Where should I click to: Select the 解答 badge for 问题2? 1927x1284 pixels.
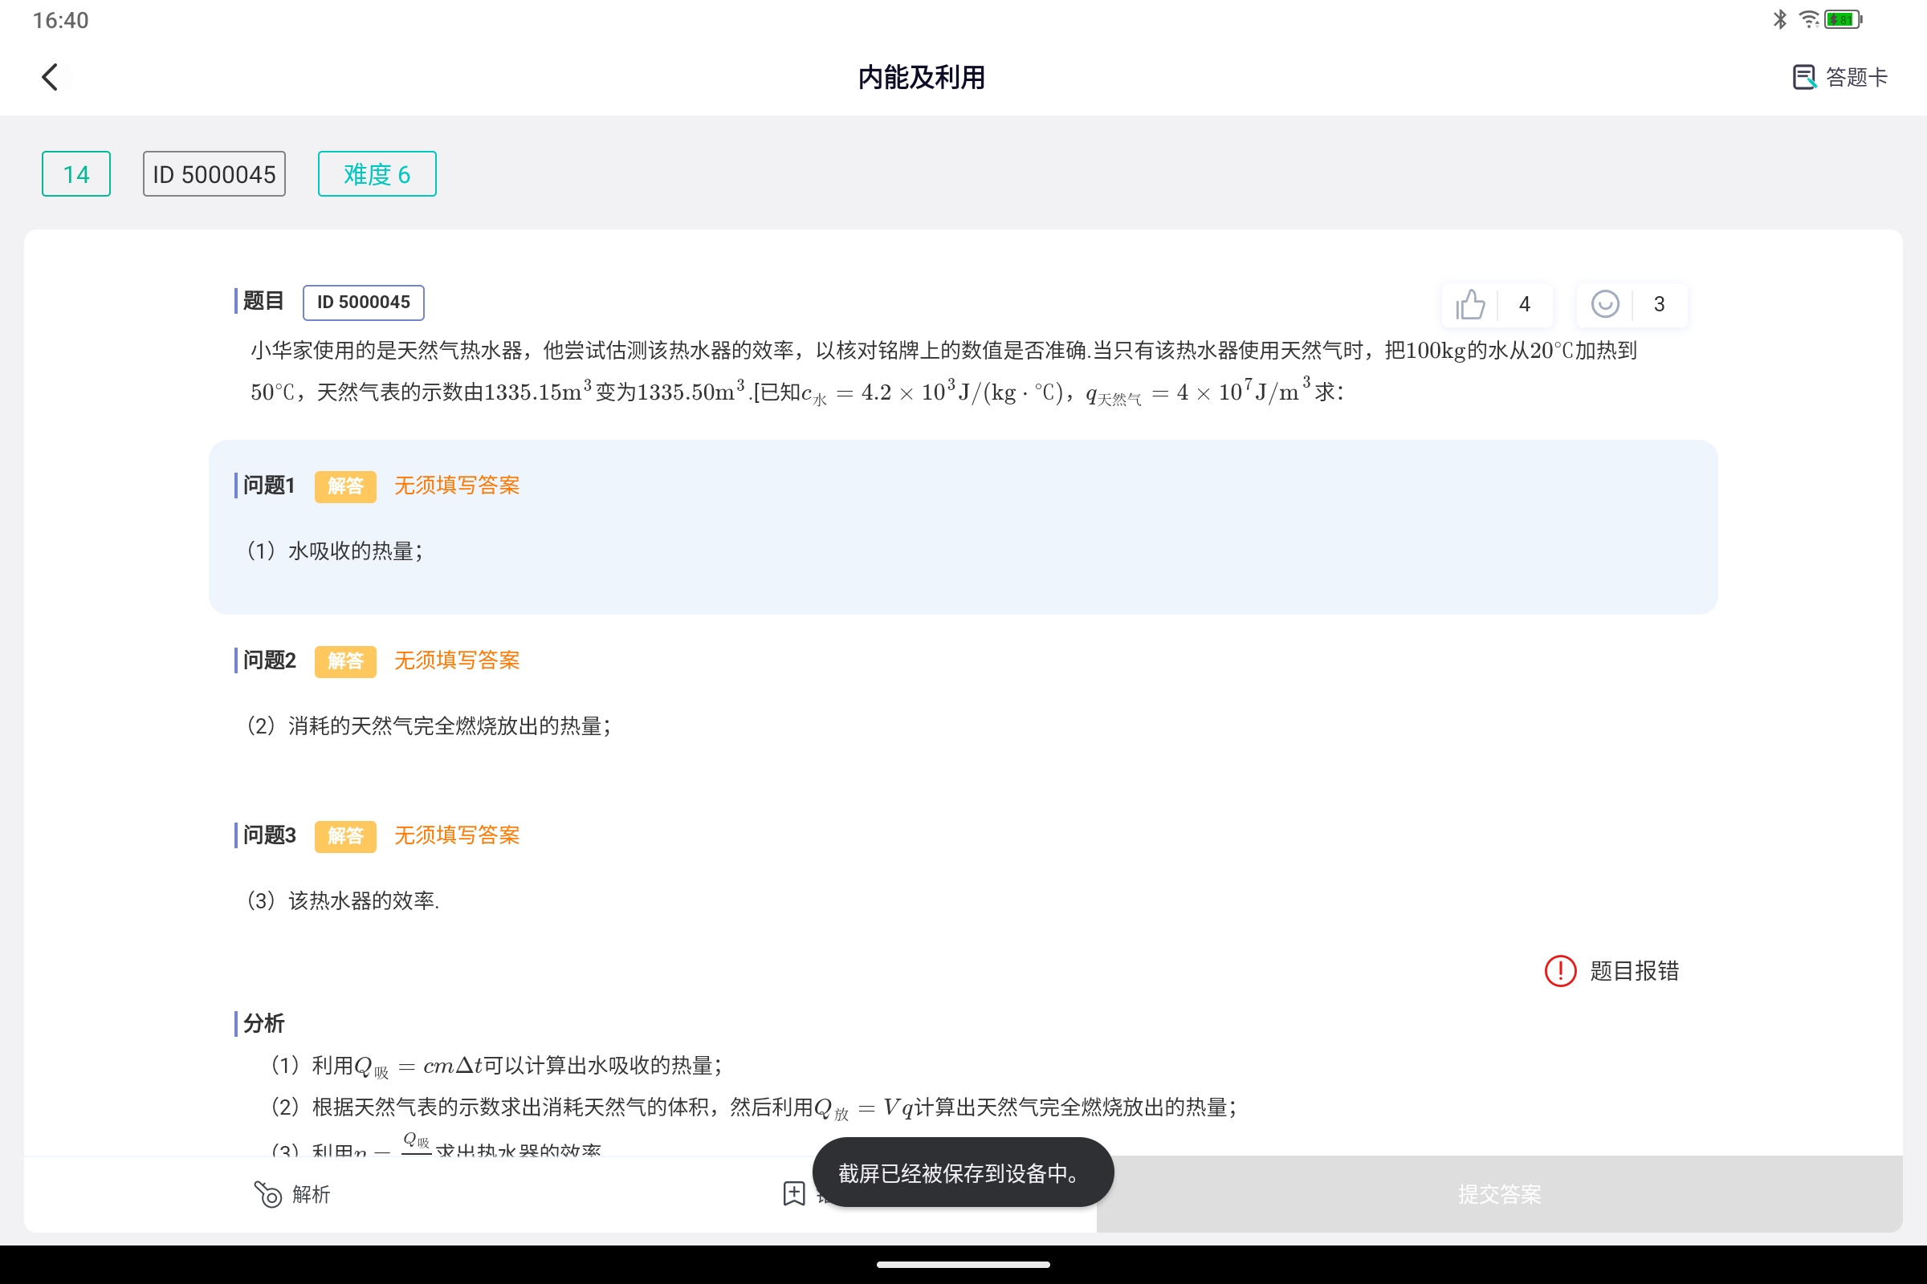point(345,660)
